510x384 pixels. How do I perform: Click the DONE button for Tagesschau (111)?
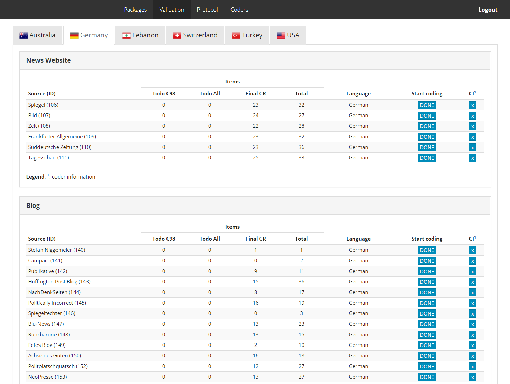[427, 158]
